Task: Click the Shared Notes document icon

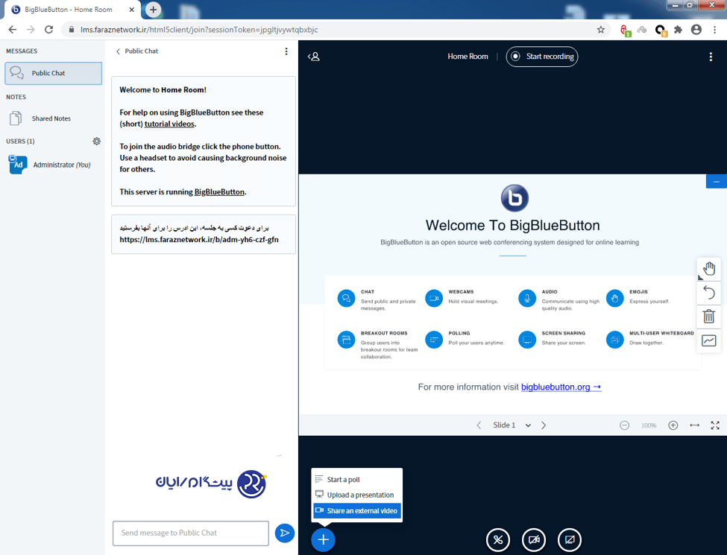Action: point(16,118)
